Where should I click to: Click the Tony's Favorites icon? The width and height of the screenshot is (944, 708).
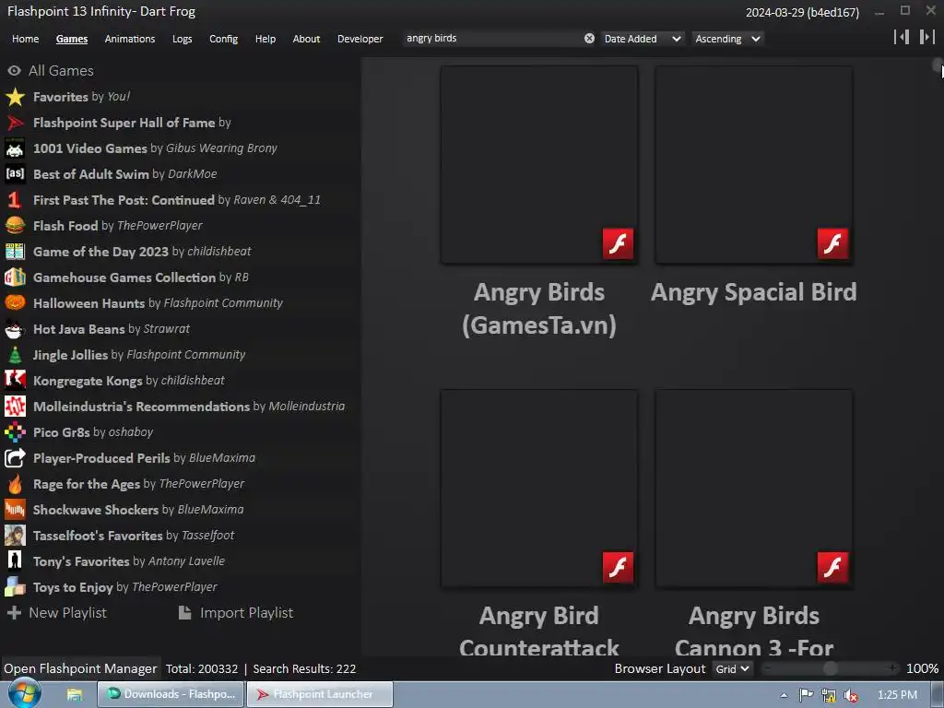15,561
